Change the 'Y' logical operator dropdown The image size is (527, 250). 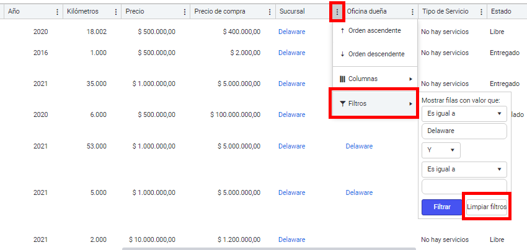click(441, 150)
